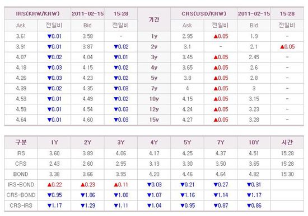Click the 15y period row label
Image resolution: width=308 pixels, height=216 pixels.
154,119
